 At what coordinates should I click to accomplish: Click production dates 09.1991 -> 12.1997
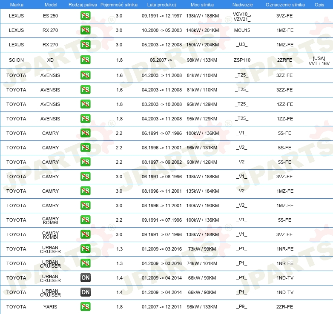click(x=162, y=16)
